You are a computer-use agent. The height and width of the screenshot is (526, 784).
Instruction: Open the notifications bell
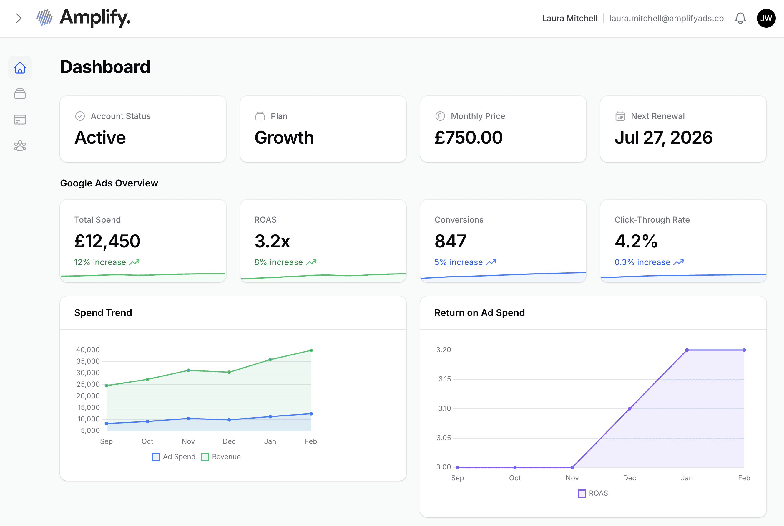pos(740,19)
